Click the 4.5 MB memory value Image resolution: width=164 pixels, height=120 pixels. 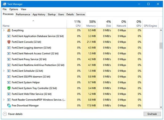click(92, 48)
